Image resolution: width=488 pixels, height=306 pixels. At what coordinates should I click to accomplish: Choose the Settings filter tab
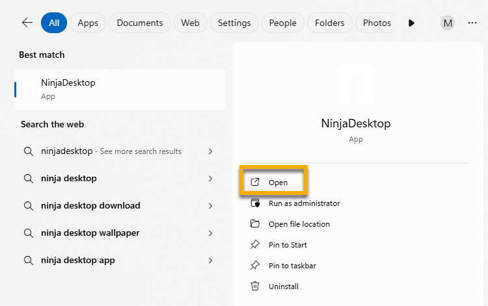234,23
